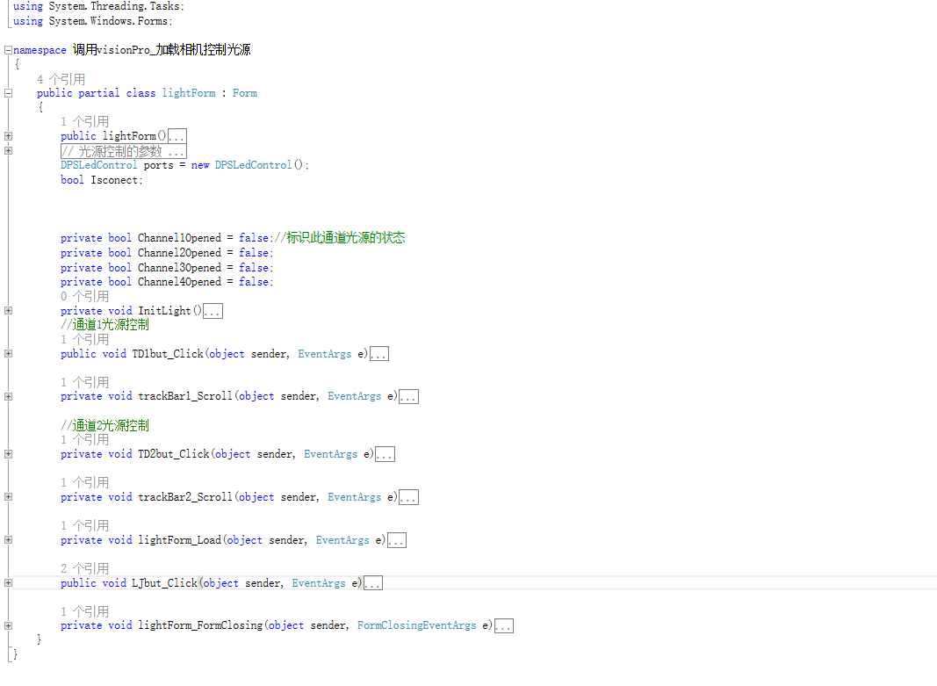
Task: Click the '4 个引用' CodeLens above lightForm class
Action: (61, 79)
